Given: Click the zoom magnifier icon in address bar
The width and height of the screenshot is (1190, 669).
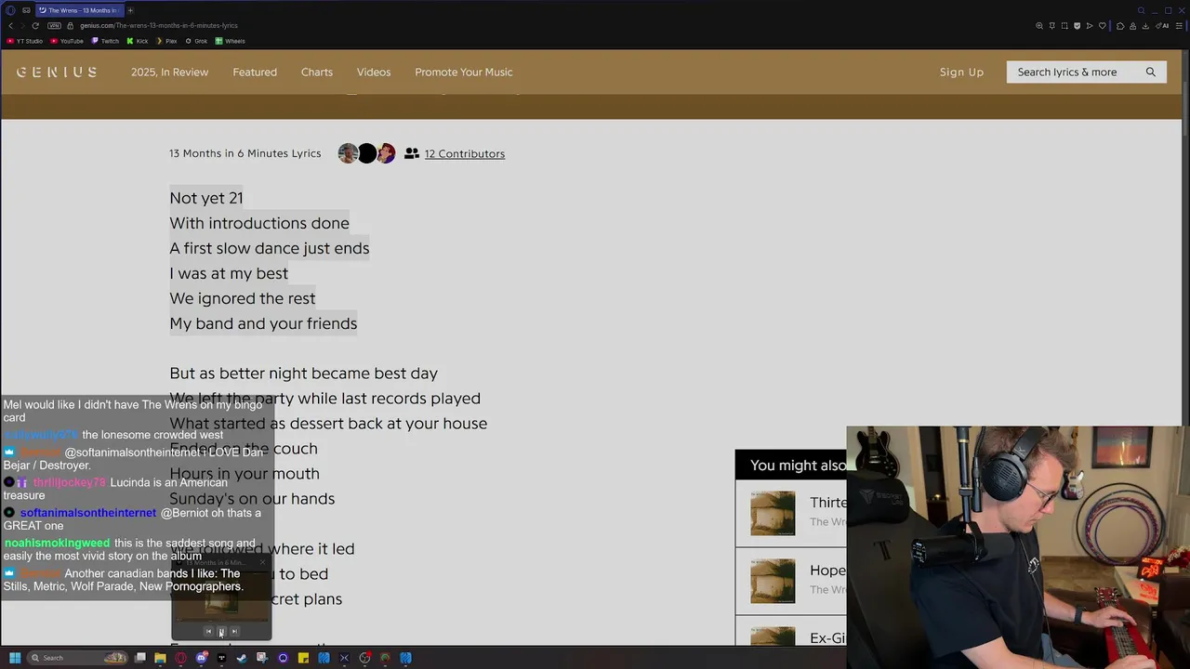Looking at the screenshot, I should (1039, 26).
